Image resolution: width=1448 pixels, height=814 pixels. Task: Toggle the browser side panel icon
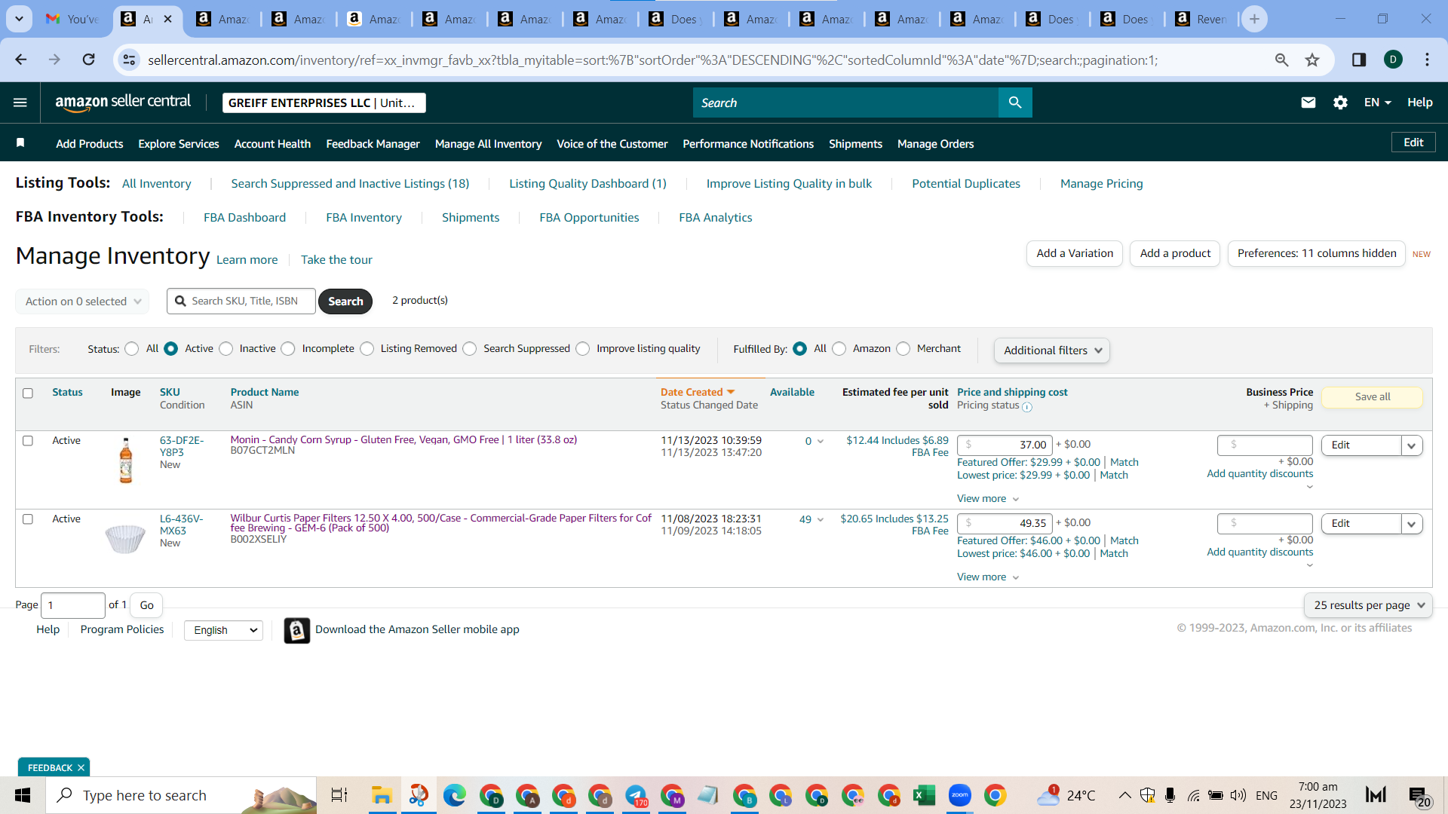pos(1359,60)
